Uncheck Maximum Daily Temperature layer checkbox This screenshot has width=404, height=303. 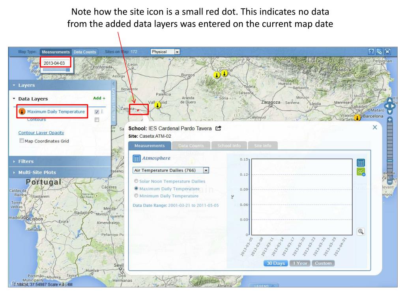[x=97, y=112]
